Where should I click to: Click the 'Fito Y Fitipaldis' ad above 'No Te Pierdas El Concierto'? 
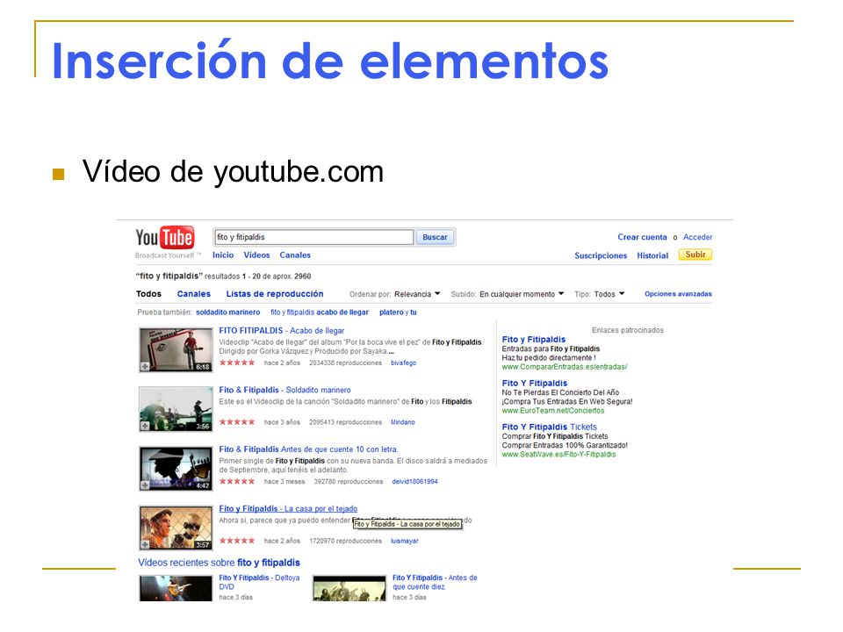tap(535, 384)
